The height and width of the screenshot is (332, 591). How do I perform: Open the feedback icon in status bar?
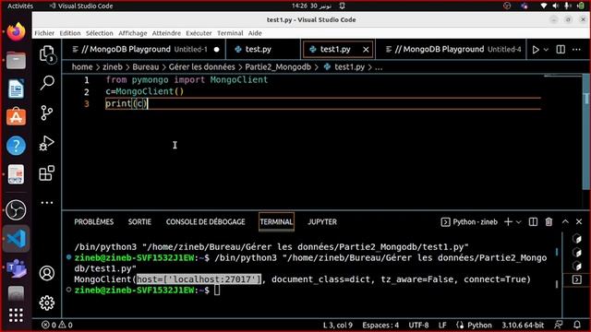coord(559,325)
